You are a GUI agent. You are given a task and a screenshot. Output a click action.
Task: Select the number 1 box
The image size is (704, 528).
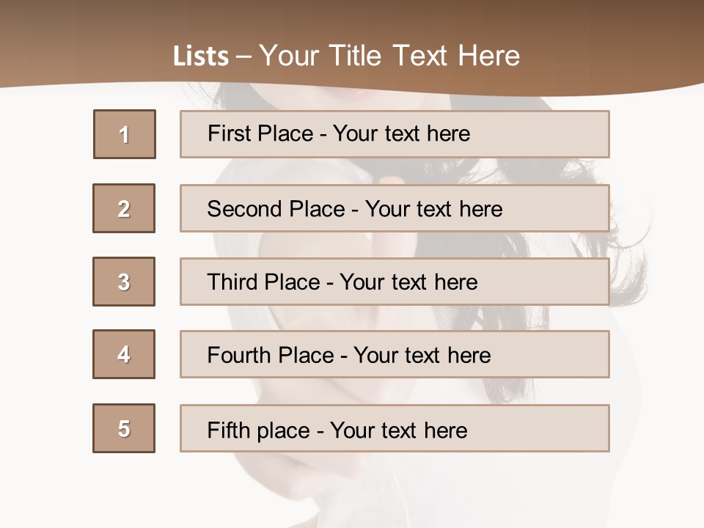[x=124, y=134]
